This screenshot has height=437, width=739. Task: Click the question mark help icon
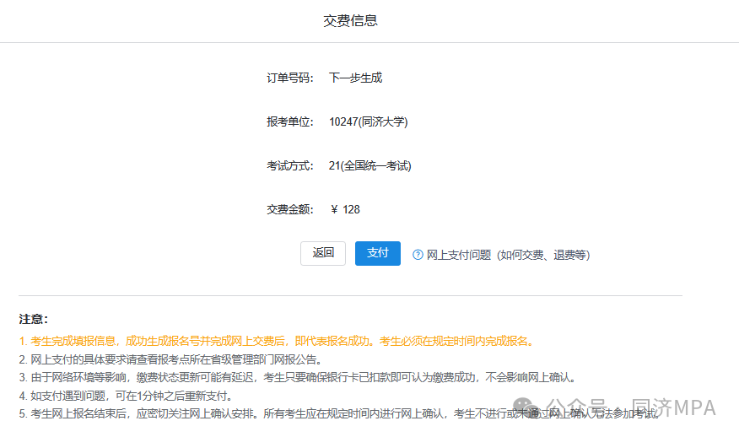click(418, 255)
